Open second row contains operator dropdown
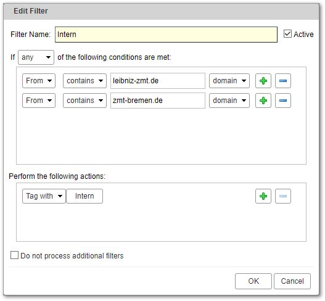This screenshot has height=301, width=325. 84,101
